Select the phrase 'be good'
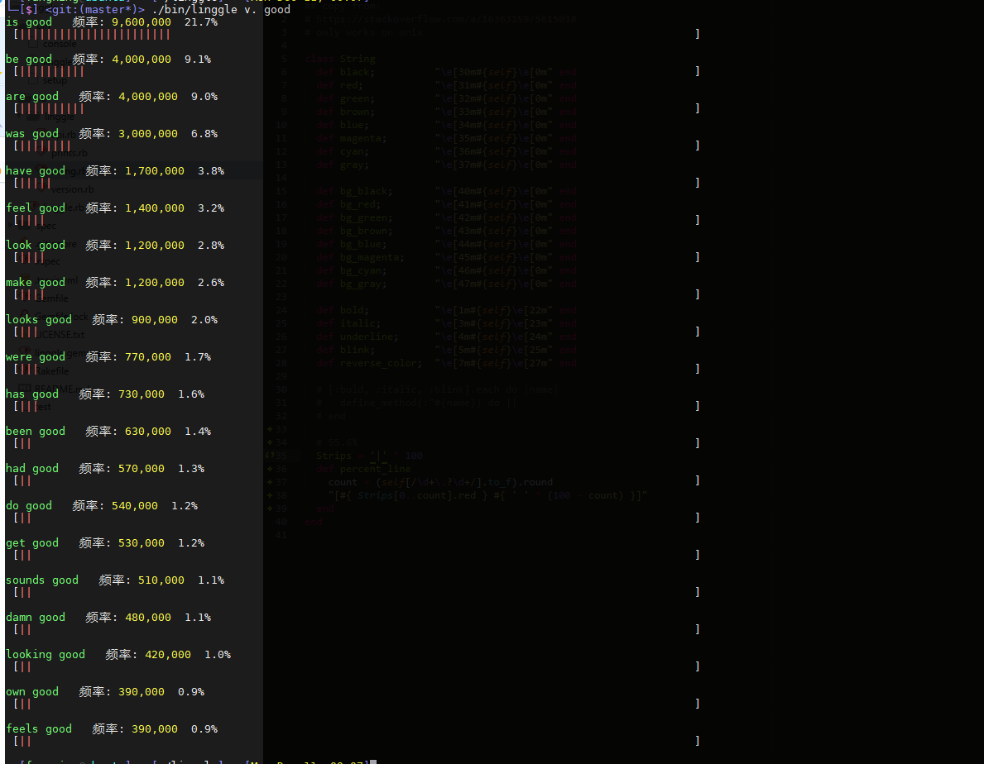Viewport: 984px width, 764px height. (x=29, y=59)
